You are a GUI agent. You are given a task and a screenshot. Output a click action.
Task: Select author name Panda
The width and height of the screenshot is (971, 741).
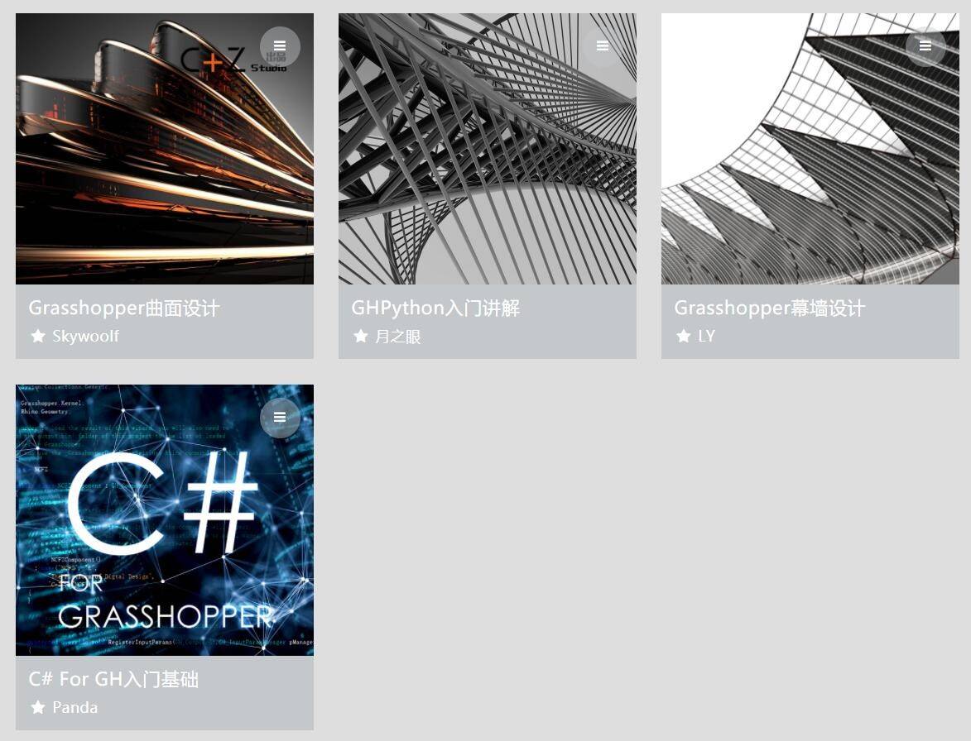[x=75, y=707]
